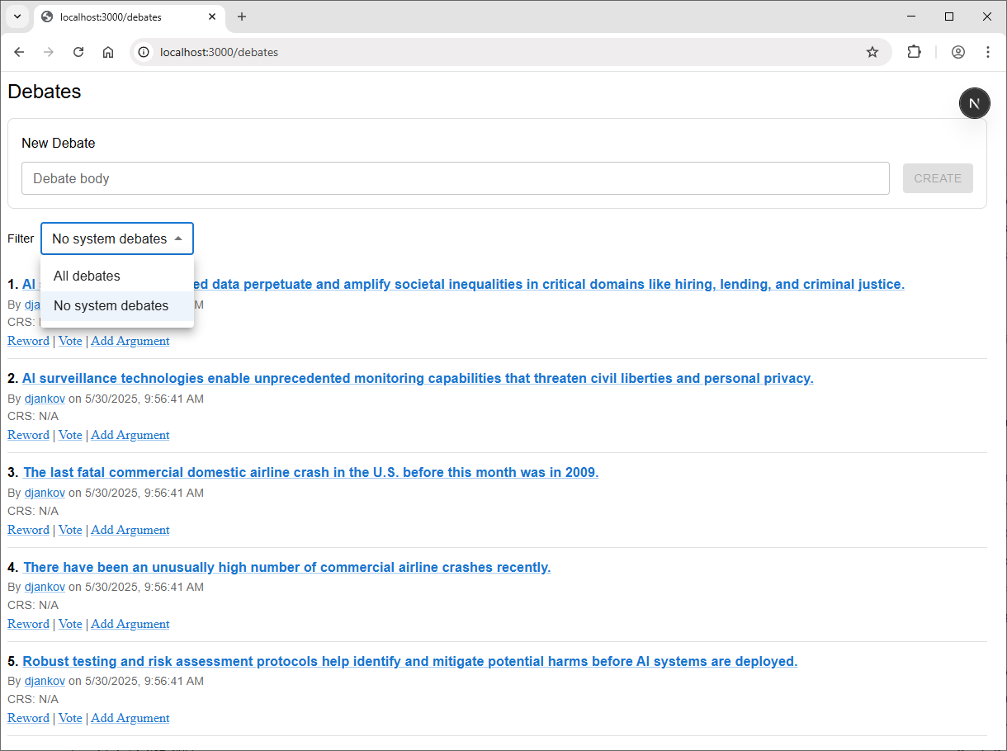View site information icon in address bar

[144, 52]
